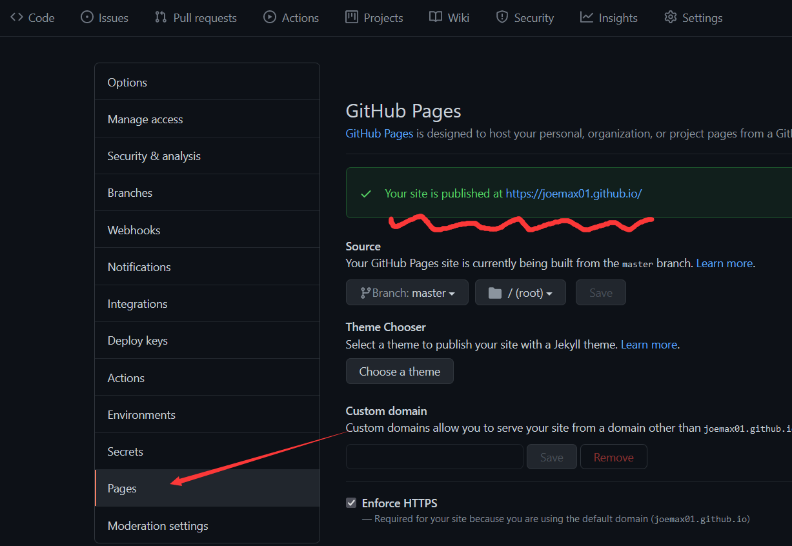Switch to Pull requests tab
The height and width of the screenshot is (546, 792).
[x=196, y=17]
